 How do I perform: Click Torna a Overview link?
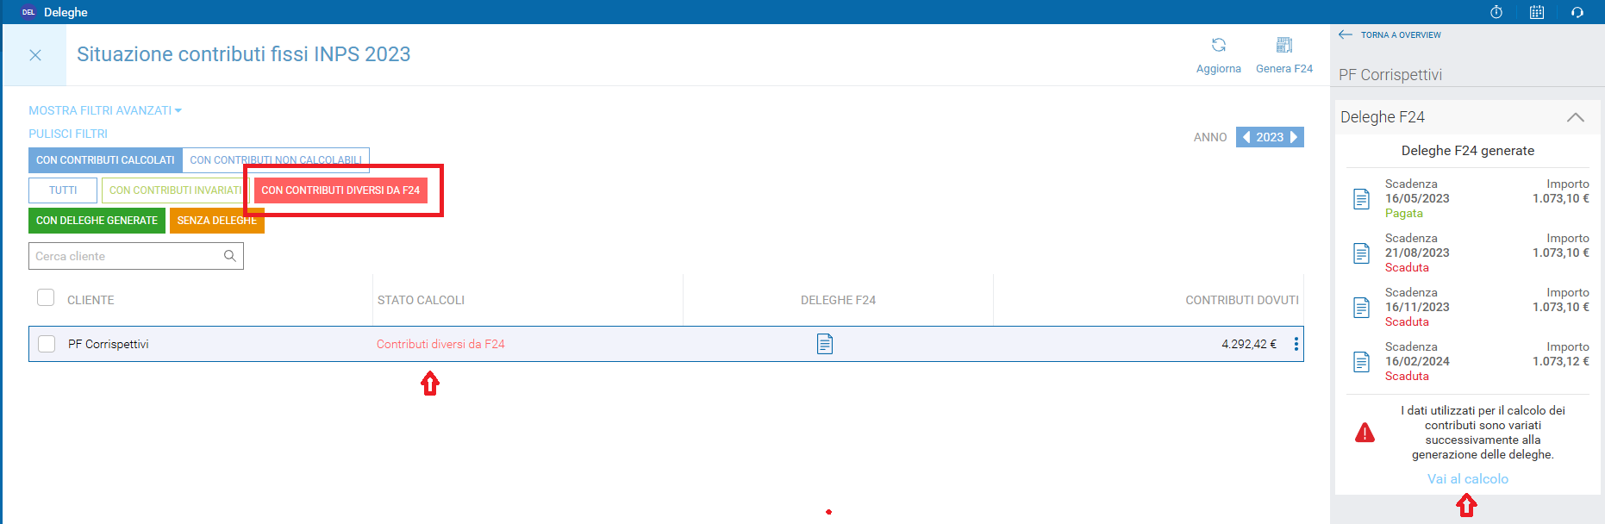click(1401, 34)
